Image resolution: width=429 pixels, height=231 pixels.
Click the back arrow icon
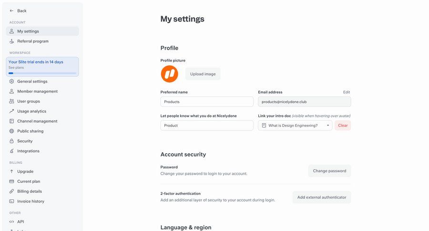(x=12, y=10)
